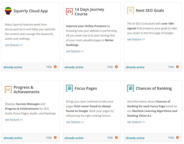Click the Progress & Achievements chart icon
The image size is (184, 144).
[8, 89]
